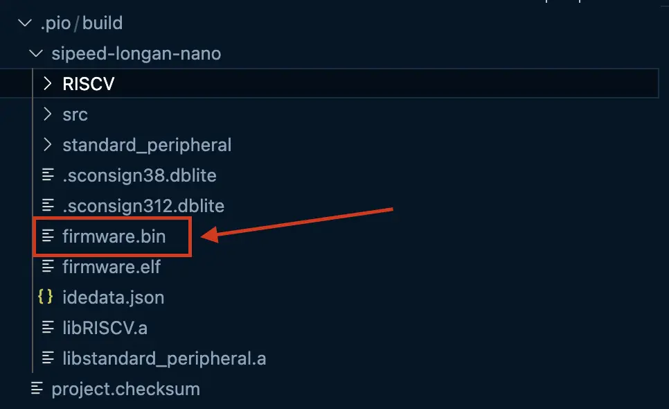
Task: Expand the RISCV folder chevron
Action: 47,84
